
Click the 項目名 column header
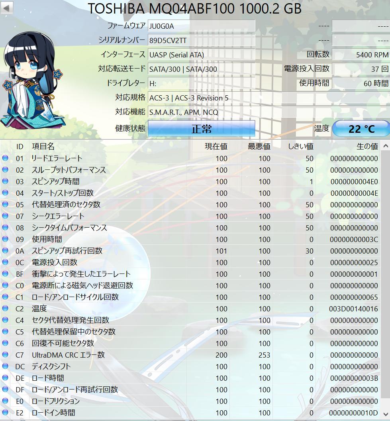coord(43,146)
